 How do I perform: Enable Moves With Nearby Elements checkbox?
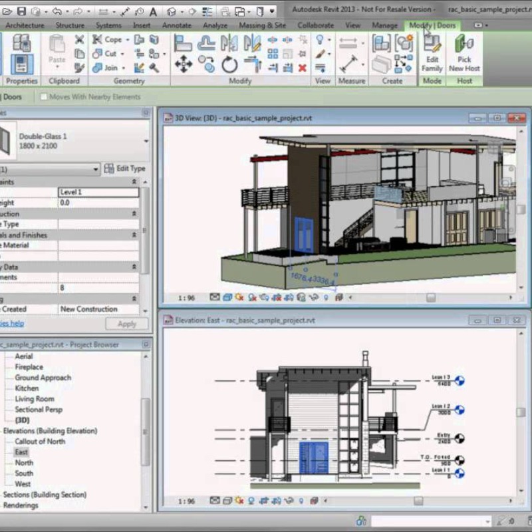click(45, 97)
